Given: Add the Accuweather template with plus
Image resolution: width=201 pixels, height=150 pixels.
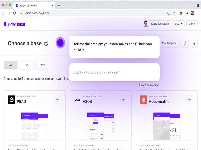Looking at the screenshot, I should point(190,100).
